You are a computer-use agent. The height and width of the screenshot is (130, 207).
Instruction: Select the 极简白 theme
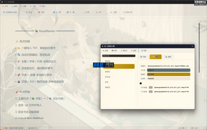click(119, 72)
